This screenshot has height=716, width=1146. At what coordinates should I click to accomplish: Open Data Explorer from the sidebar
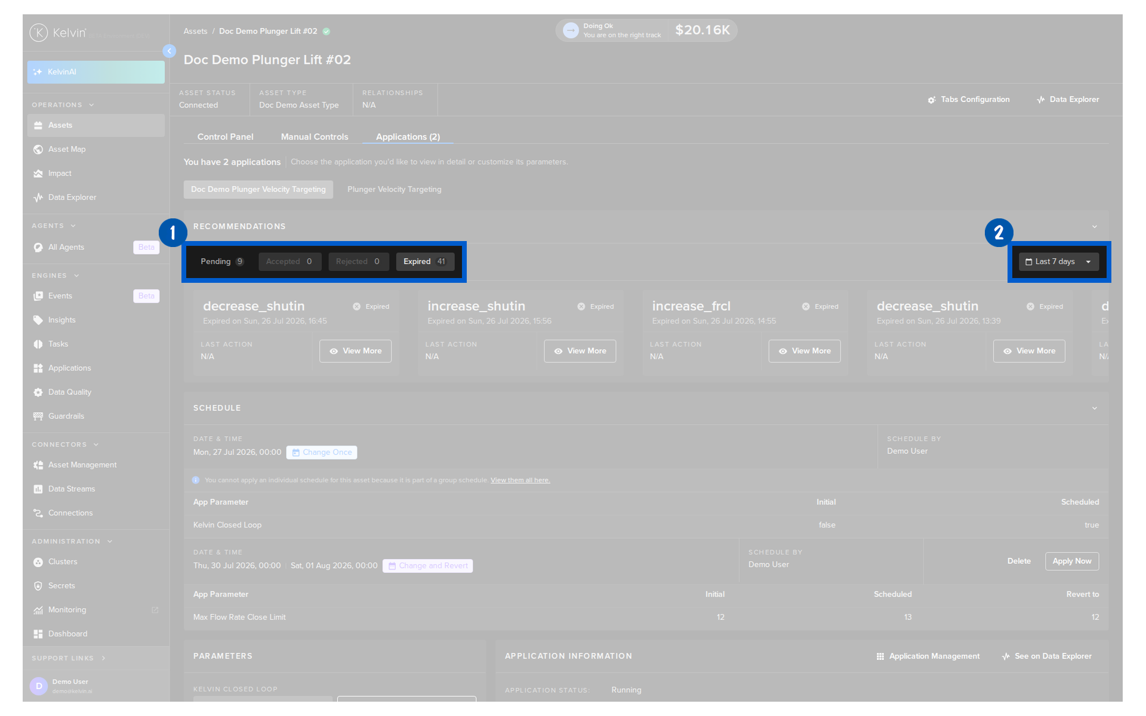(x=95, y=197)
